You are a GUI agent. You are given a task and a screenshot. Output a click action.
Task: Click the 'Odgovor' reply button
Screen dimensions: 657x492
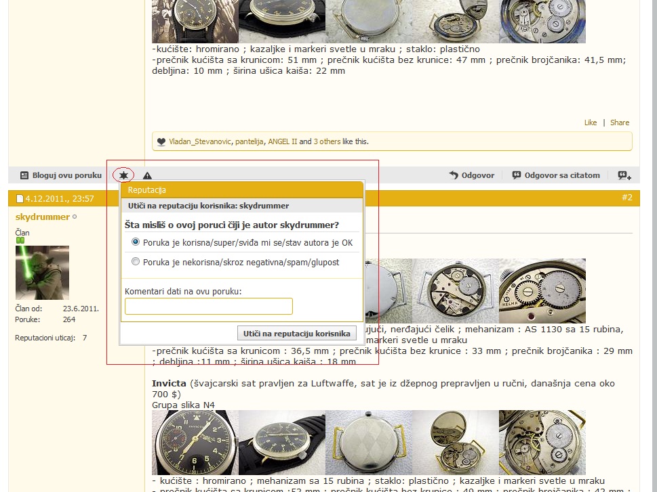click(471, 175)
